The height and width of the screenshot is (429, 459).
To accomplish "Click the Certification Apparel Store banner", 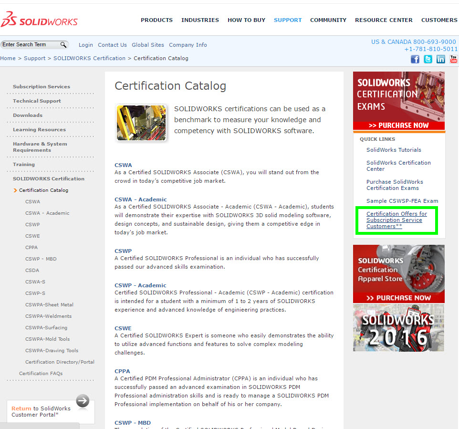I will (x=399, y=274).
